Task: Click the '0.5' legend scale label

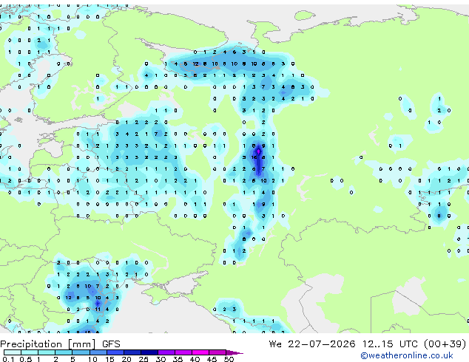Action: click(25, 359)
